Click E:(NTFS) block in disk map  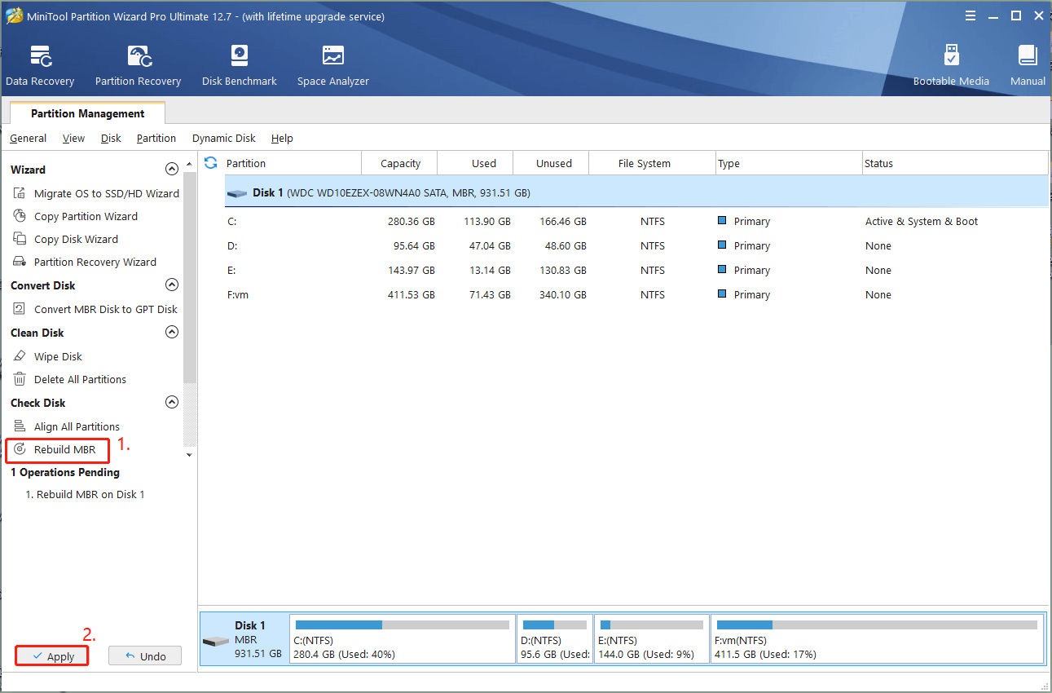651,639
